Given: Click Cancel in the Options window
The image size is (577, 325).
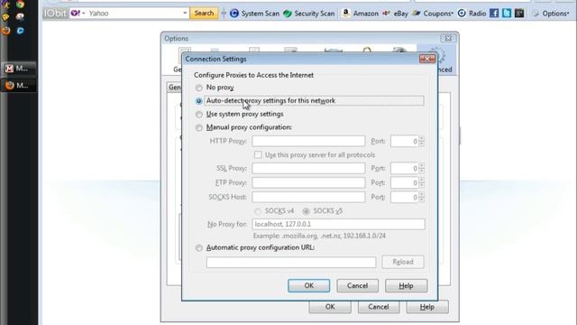Looking at the screenshot, I should click(x=379, y=307).
